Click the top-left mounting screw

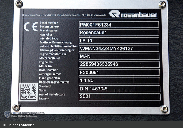pos(19,3)
